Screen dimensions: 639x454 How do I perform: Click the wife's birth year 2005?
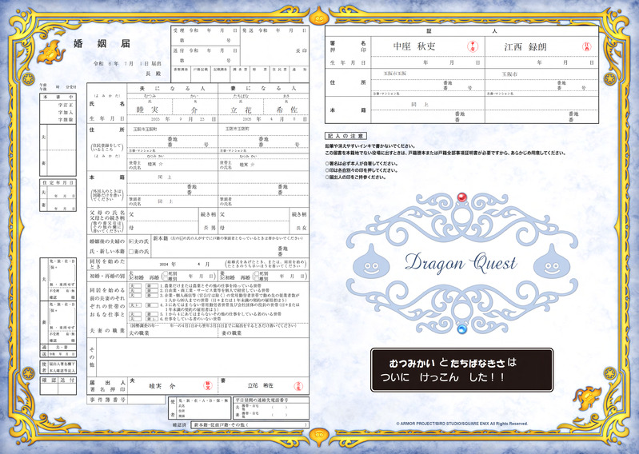coord(247,120)
